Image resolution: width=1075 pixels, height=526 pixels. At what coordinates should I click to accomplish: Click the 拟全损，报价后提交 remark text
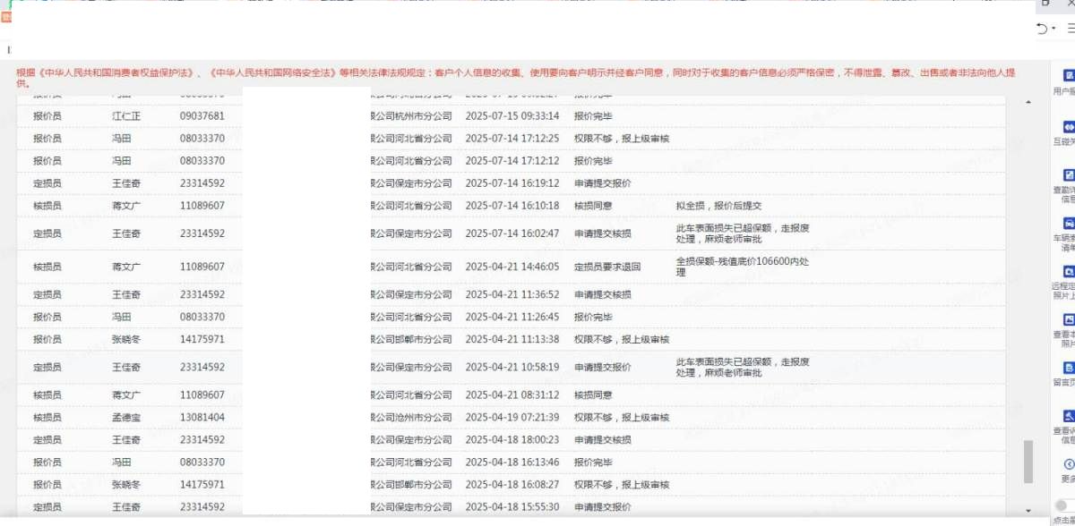(718, 206)
